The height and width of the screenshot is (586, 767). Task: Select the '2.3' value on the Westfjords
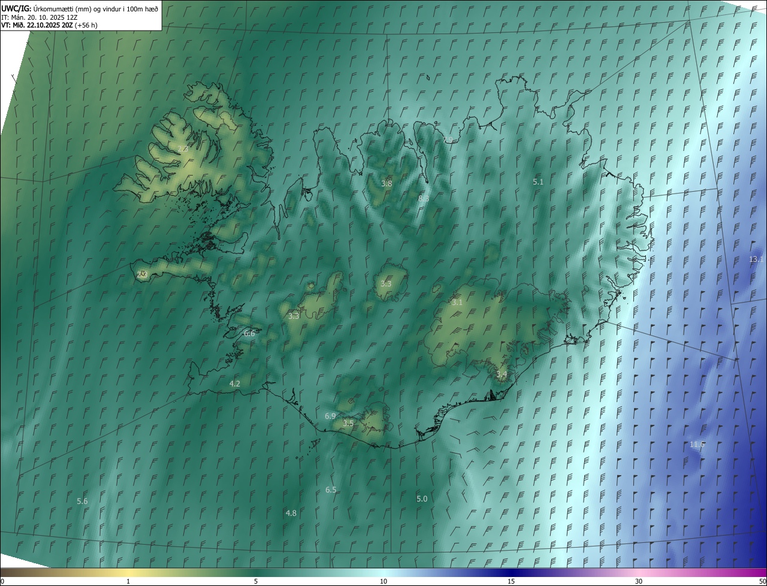pos(183,149)
